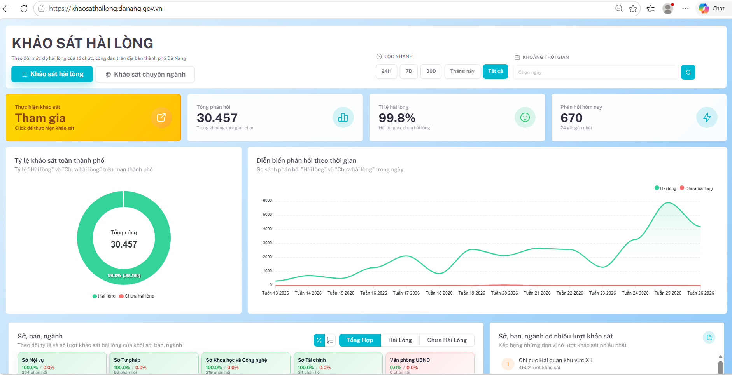Viewport: 732px width, 375px height.
Task: Click the smiley icon in Tỉ lệ hài lòng card
Action: [x=525, y=117]
